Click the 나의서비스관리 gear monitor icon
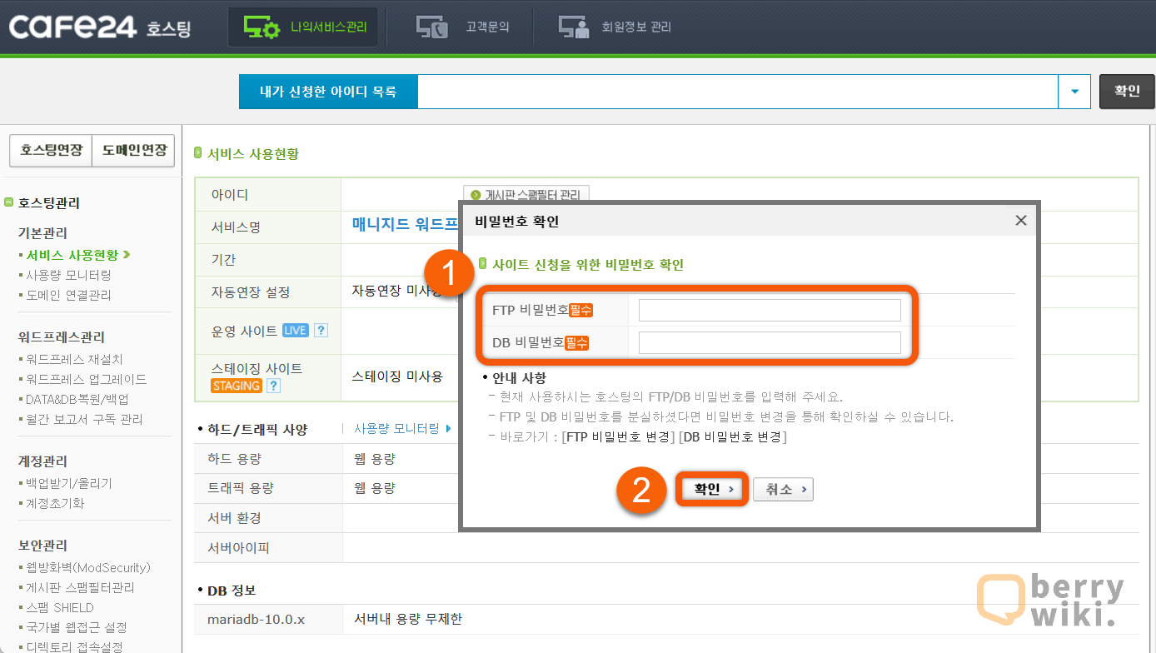Viewport: 1156px width, 653px height. coord(262,27)
